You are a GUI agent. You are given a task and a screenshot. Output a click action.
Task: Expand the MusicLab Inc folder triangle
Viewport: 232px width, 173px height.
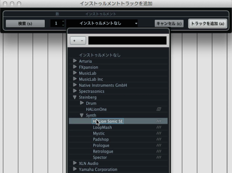75,79
